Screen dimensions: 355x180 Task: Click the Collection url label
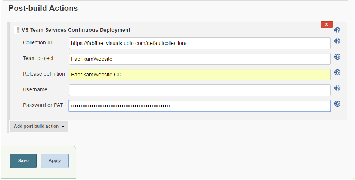pyautogui.click(x=38, y=43)
